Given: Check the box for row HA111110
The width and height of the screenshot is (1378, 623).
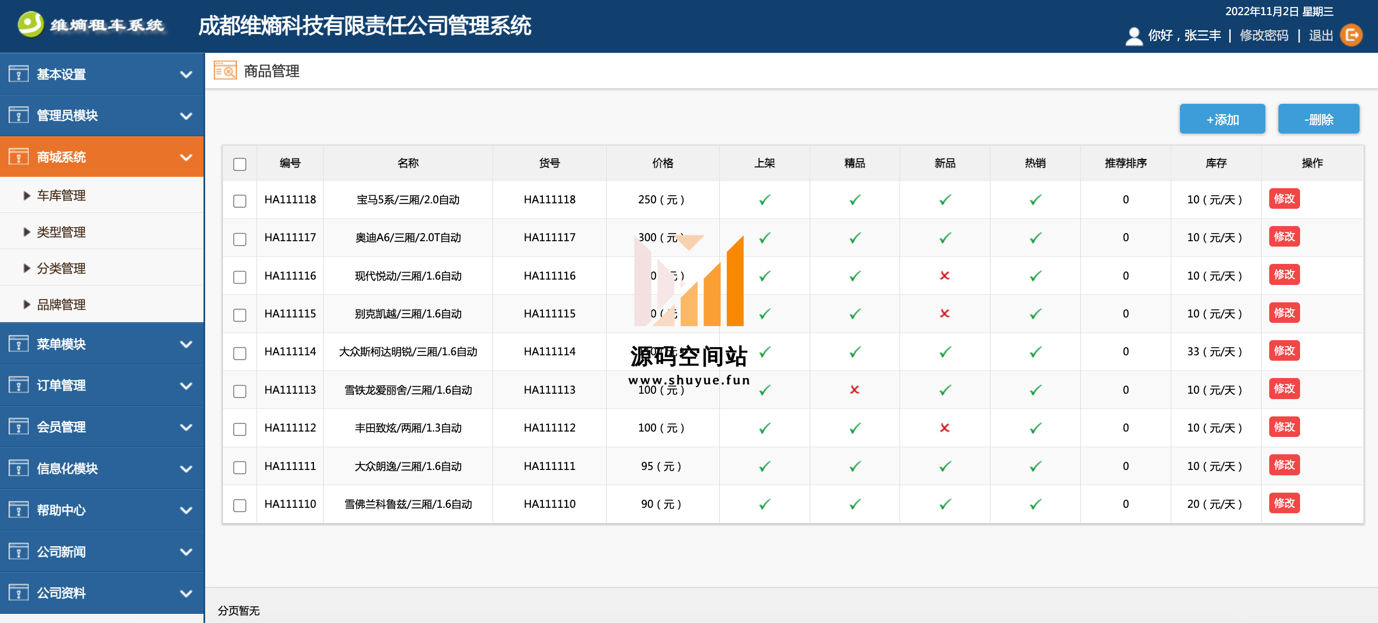Looking at the screenshot, I should tap(240, 505).
